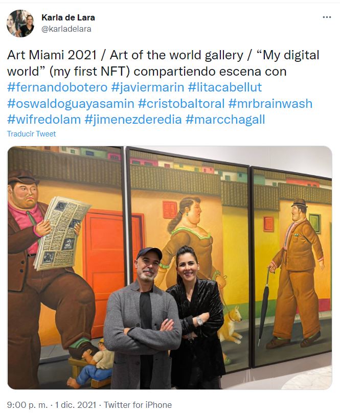Screen dimensions: 340x414
Task: Click the 9:00 p. m. timestamp
Action: [x=27, y=405]
